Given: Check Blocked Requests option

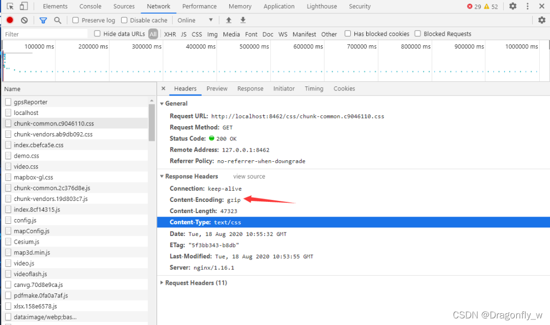Looking at the screenshot, I should [418, 34].
